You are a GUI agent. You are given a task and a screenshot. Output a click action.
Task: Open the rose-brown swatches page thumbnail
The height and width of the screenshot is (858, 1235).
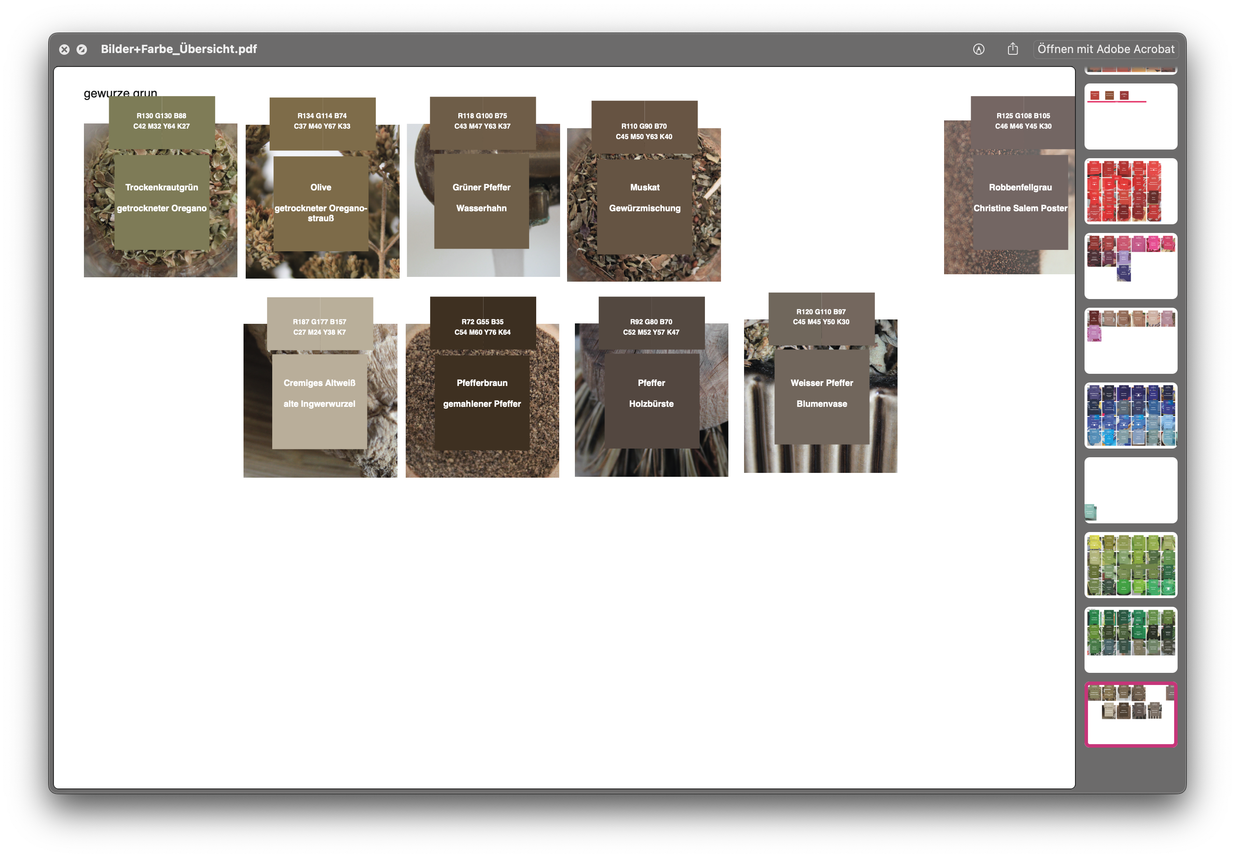pos(1130,341)
